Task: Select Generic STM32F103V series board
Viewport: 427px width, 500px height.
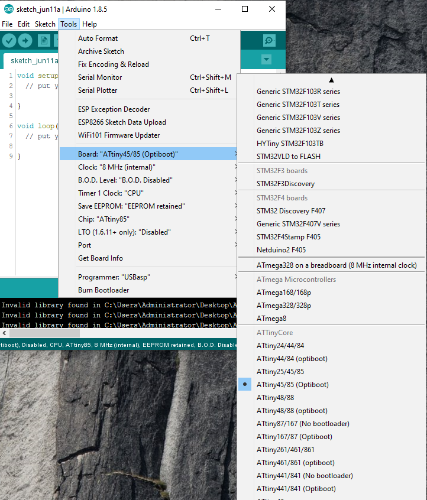Action: click(332, 118)
